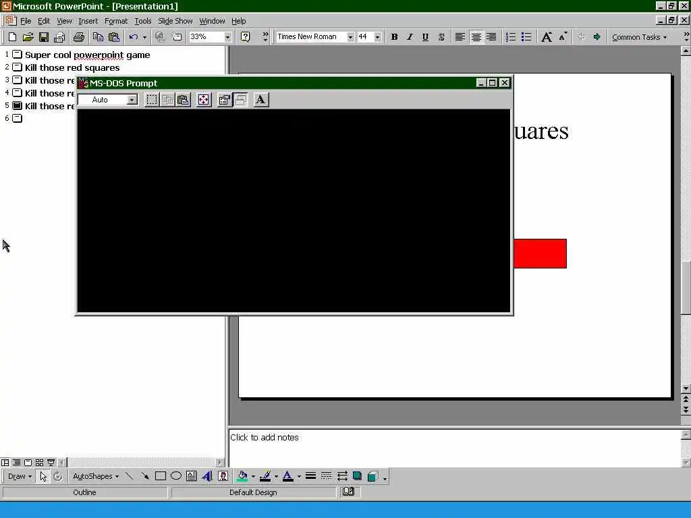
Task: Select the Rectangle drawing tool
Action: 161,477
